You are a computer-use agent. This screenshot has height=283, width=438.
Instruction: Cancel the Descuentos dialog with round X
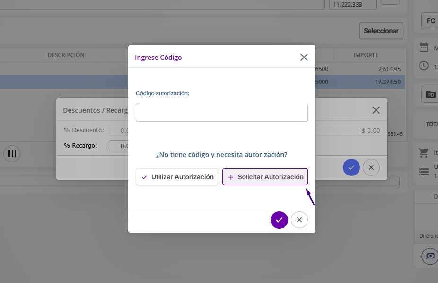[371, 167]
